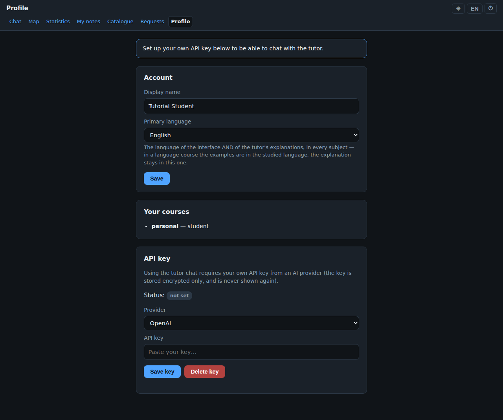The height and width of the screenshot is (420, 503).
Task: Expand the Provider dropdown showing OpenAI
Action: tap(251, 323)
